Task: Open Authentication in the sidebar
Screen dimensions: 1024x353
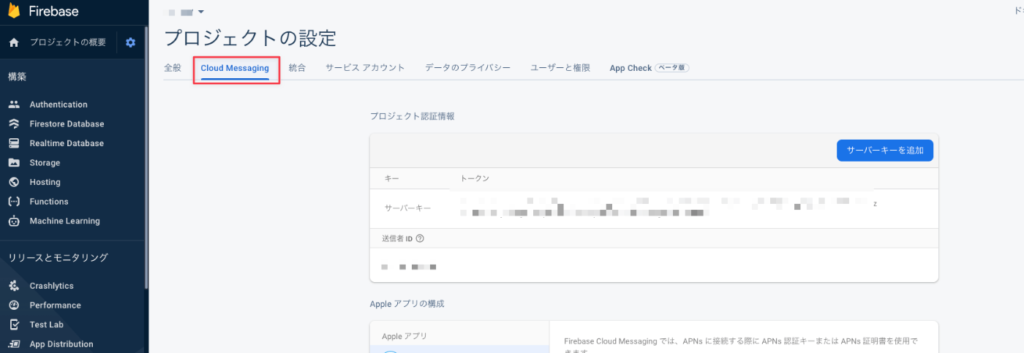Action: (x=59, y=105)
